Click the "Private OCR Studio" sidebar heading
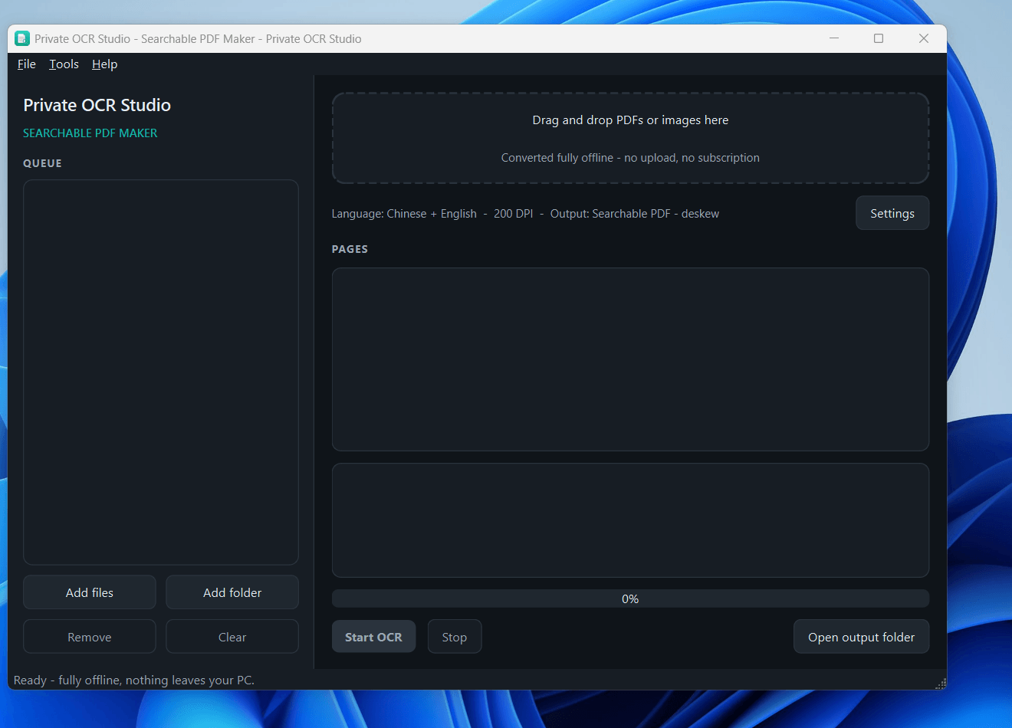The image size is (1012, 728). pos(97,105)
